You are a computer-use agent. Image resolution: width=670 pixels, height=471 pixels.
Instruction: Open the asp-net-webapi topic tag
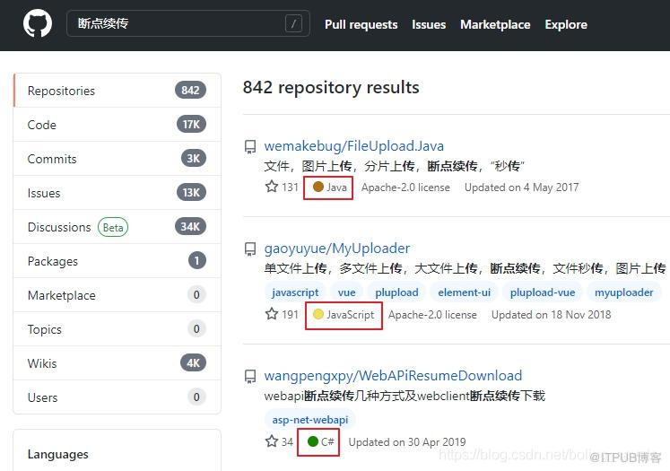pos(309,420)
